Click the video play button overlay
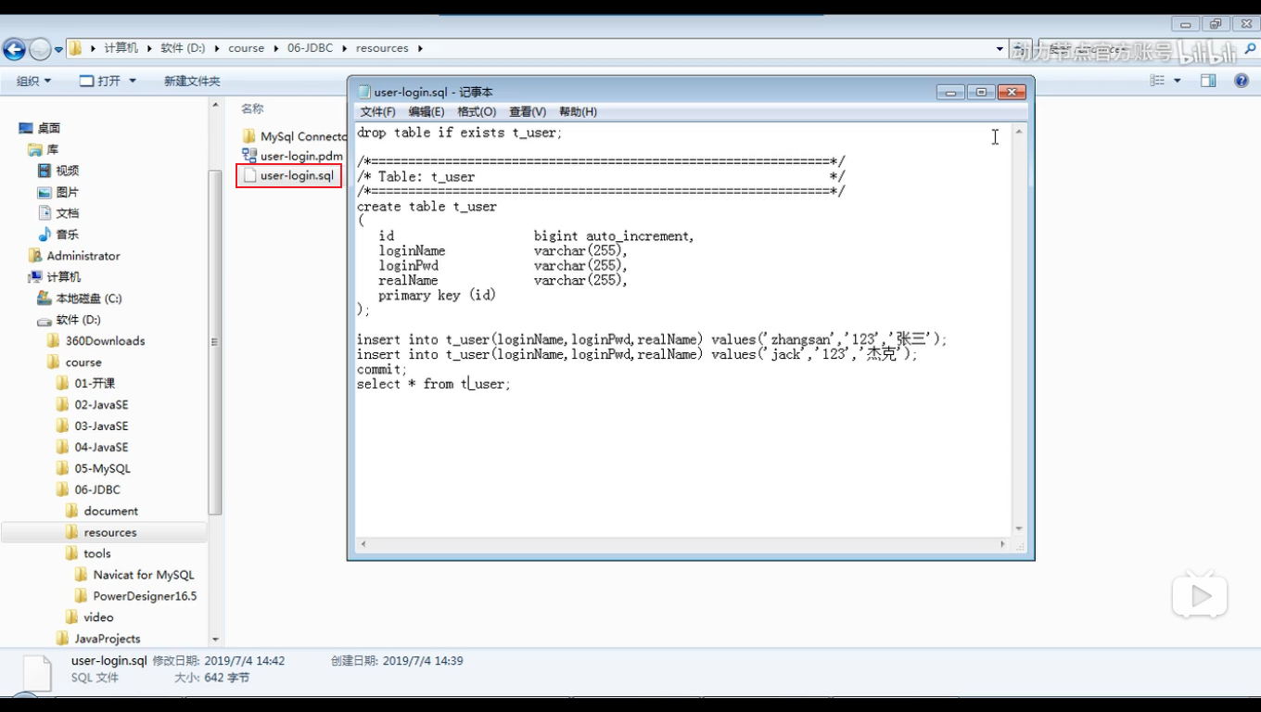1261x712 pixels. [x=1200, y=596]
